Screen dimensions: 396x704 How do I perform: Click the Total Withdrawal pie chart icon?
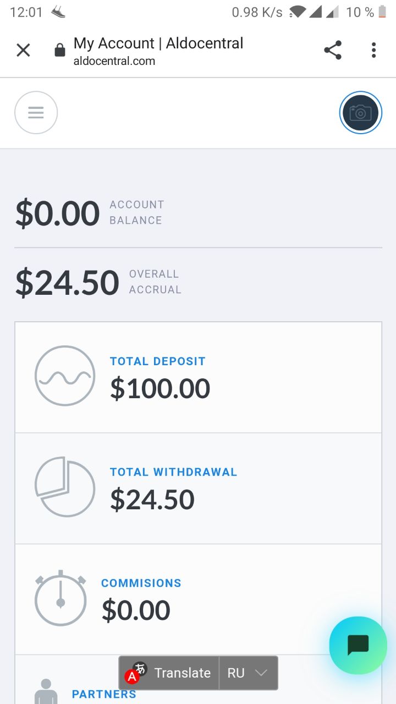point(65,487)
